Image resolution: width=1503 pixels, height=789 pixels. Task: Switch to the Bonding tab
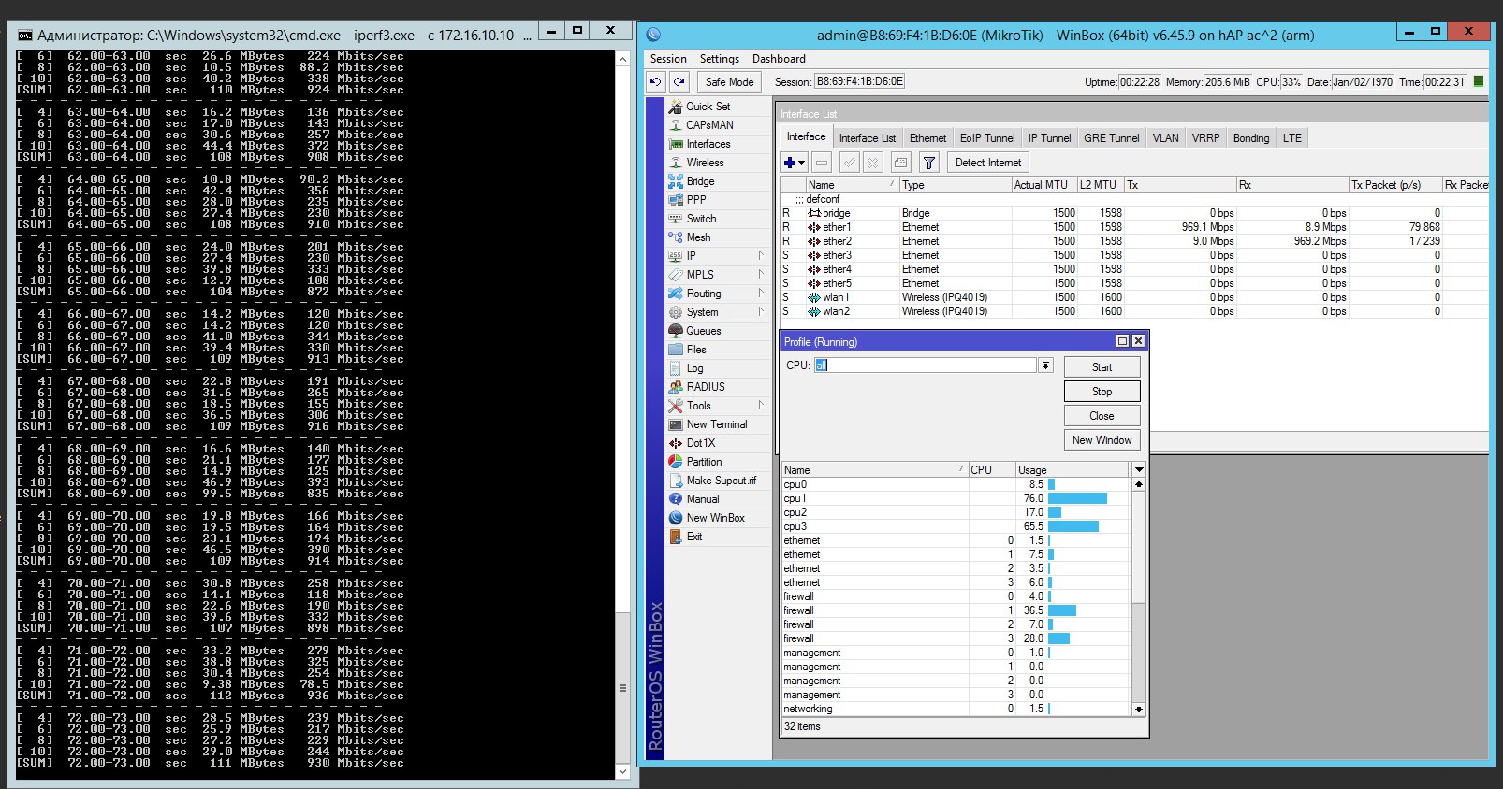click(1250, 138)
